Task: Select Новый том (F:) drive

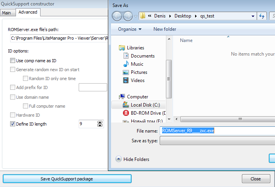Action: point(146,121)
